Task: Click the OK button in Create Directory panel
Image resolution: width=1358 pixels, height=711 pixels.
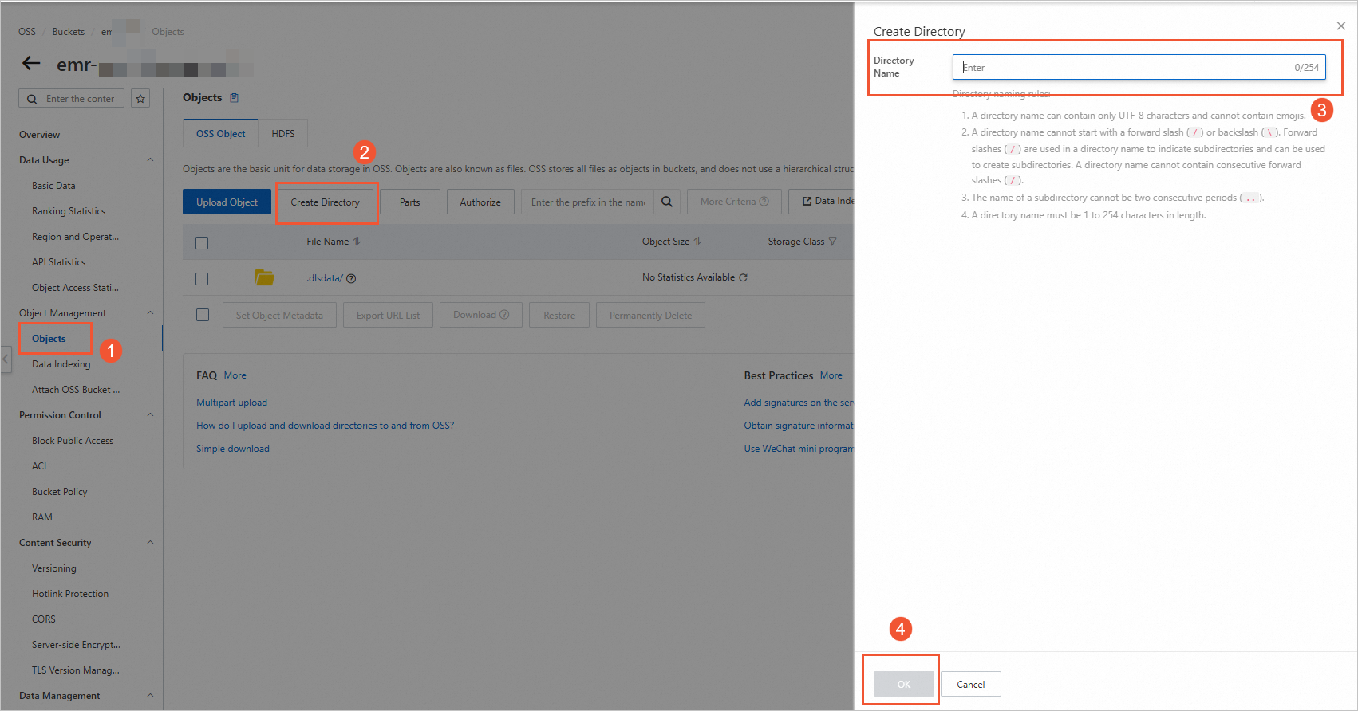Action: (x=904, y=684)
